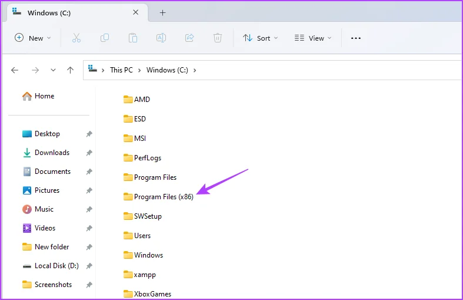The image size is (463, 300).
Task: Open Screenshots in the sidebar
Action: pos(47,285)
